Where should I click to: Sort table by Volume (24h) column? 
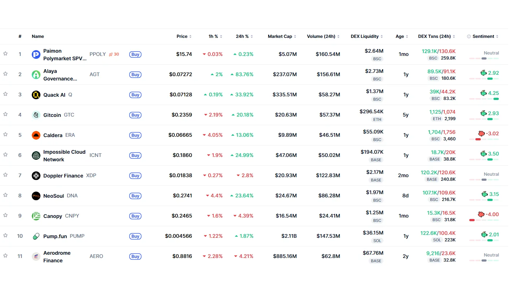pos(323,36)
